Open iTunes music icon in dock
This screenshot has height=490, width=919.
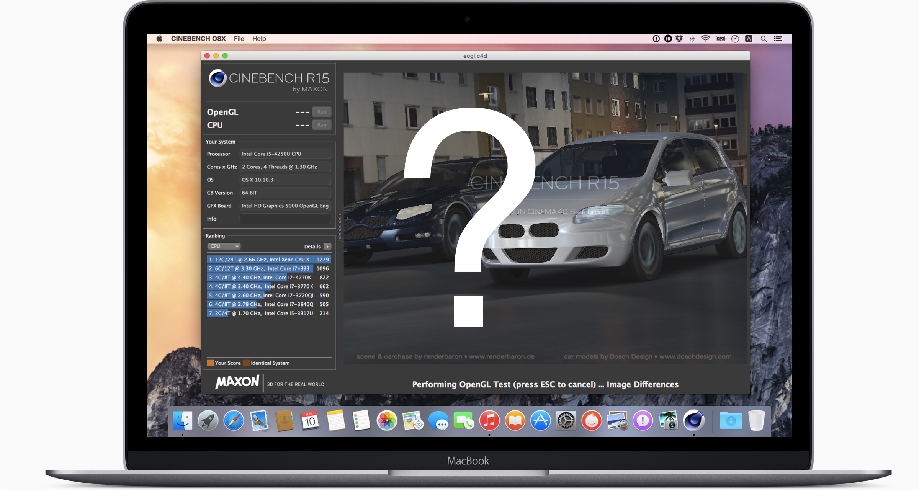coord(489,421)
